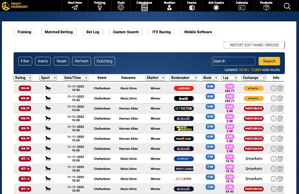Image resolution: width=299 pixels, height=194 pixels.
Task: Open info icon for Ladbrokes Music Drive row
Action: [x=274, y=88]
